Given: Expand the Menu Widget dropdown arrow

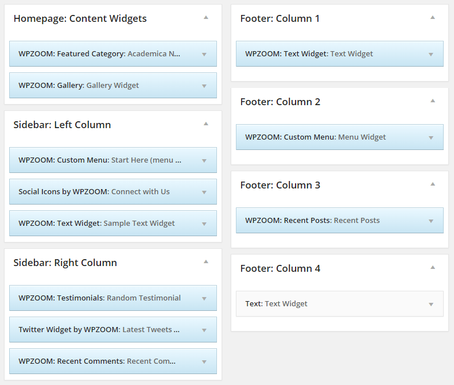Looking at the screenshot, I should (431, 138).
